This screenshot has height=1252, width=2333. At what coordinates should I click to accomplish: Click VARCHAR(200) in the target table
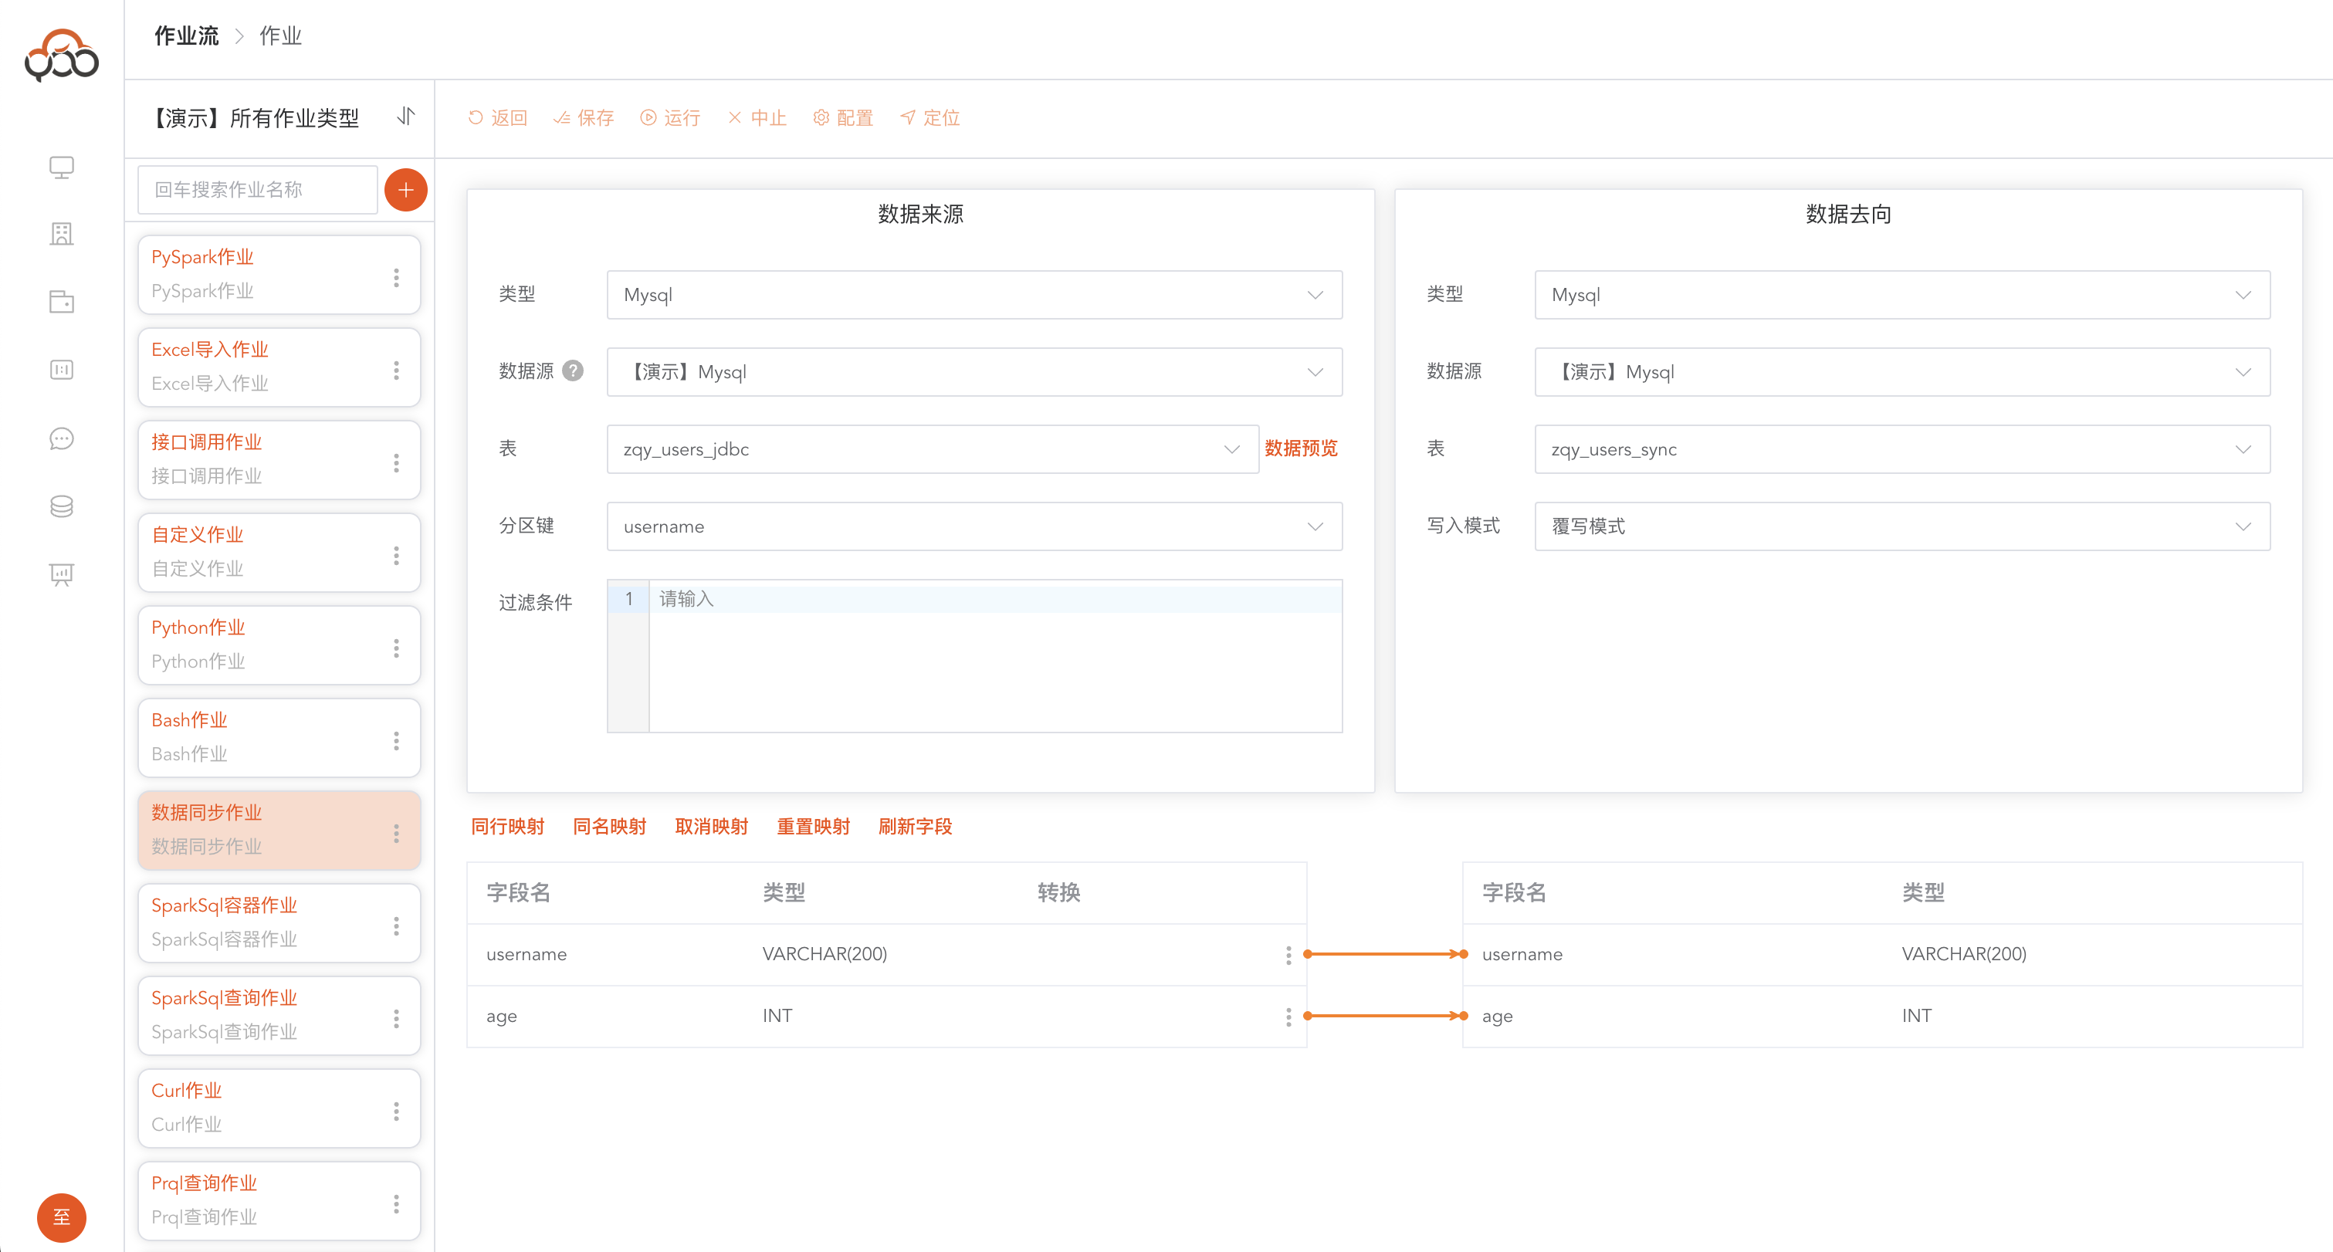pos(1963,954)
